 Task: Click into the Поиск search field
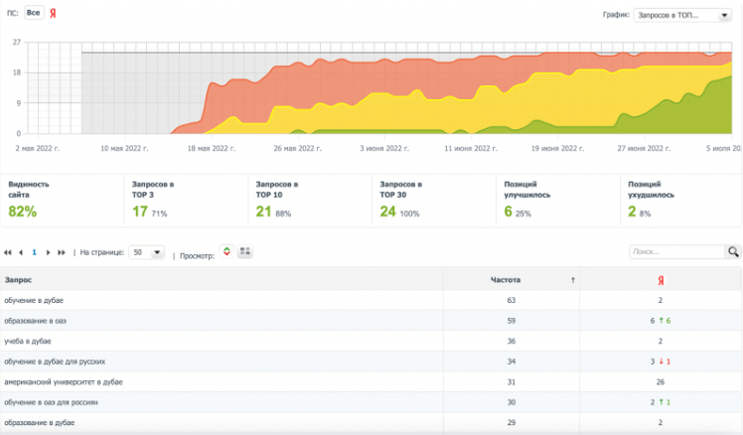(x=675, y=252)
